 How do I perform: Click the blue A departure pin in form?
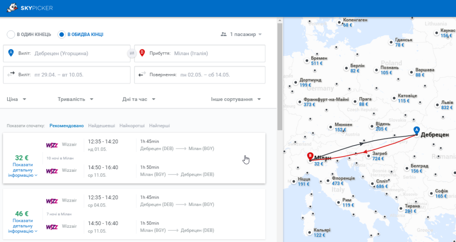[11, 53]
